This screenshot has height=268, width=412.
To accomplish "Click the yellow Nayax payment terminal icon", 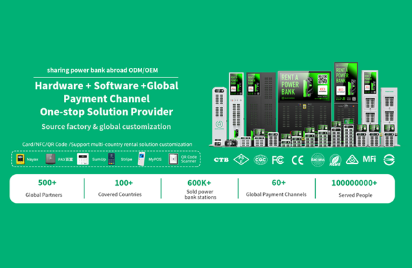I will [20, 159].
